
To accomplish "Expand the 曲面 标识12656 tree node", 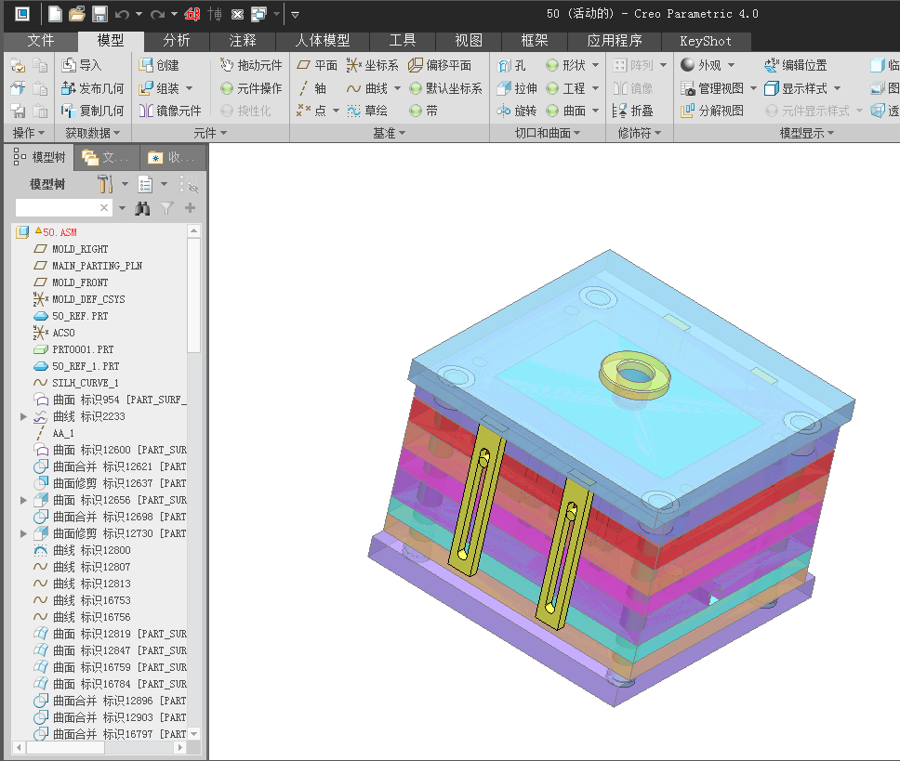I will click(23, 500).
